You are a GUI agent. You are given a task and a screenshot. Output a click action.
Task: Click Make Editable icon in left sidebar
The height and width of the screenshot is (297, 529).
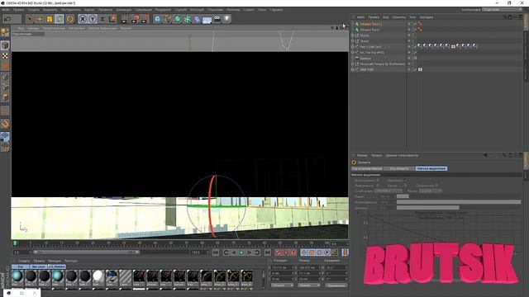[x=5, y=33]
